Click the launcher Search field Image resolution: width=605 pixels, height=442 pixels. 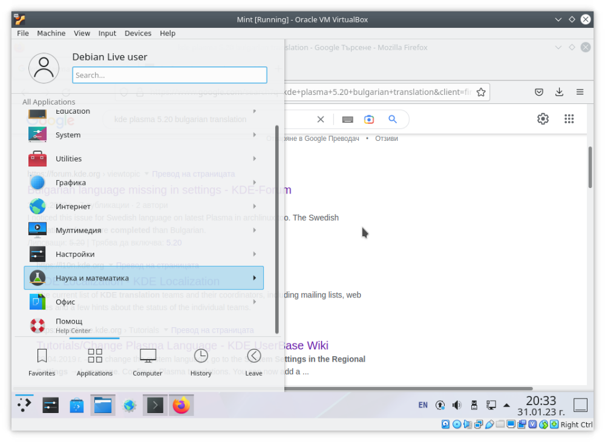pos(169,75)
